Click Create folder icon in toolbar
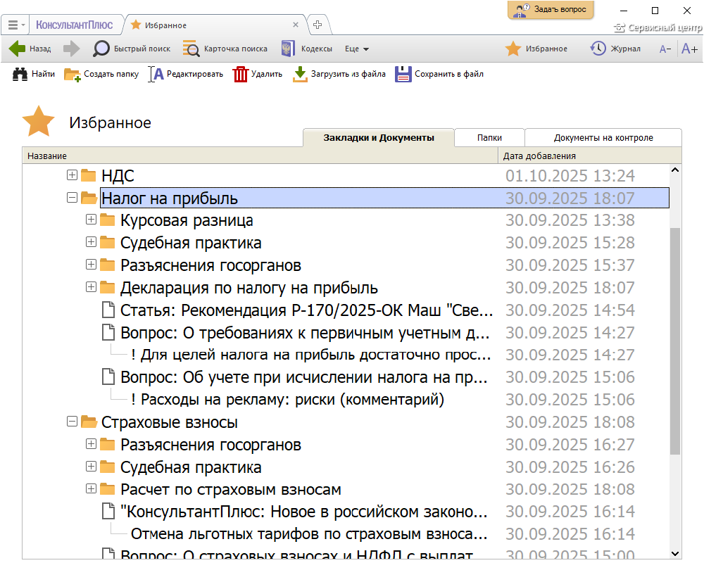 (72, 74)
